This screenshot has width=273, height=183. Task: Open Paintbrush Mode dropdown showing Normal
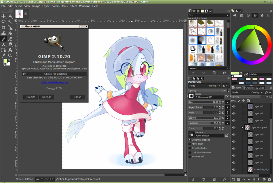tap(205, 86)
